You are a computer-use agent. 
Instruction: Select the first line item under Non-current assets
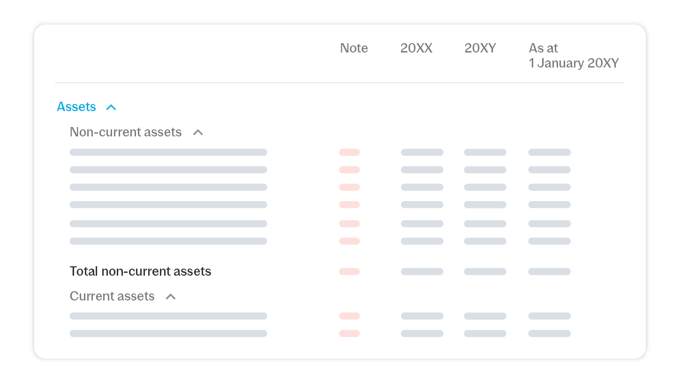168,152
